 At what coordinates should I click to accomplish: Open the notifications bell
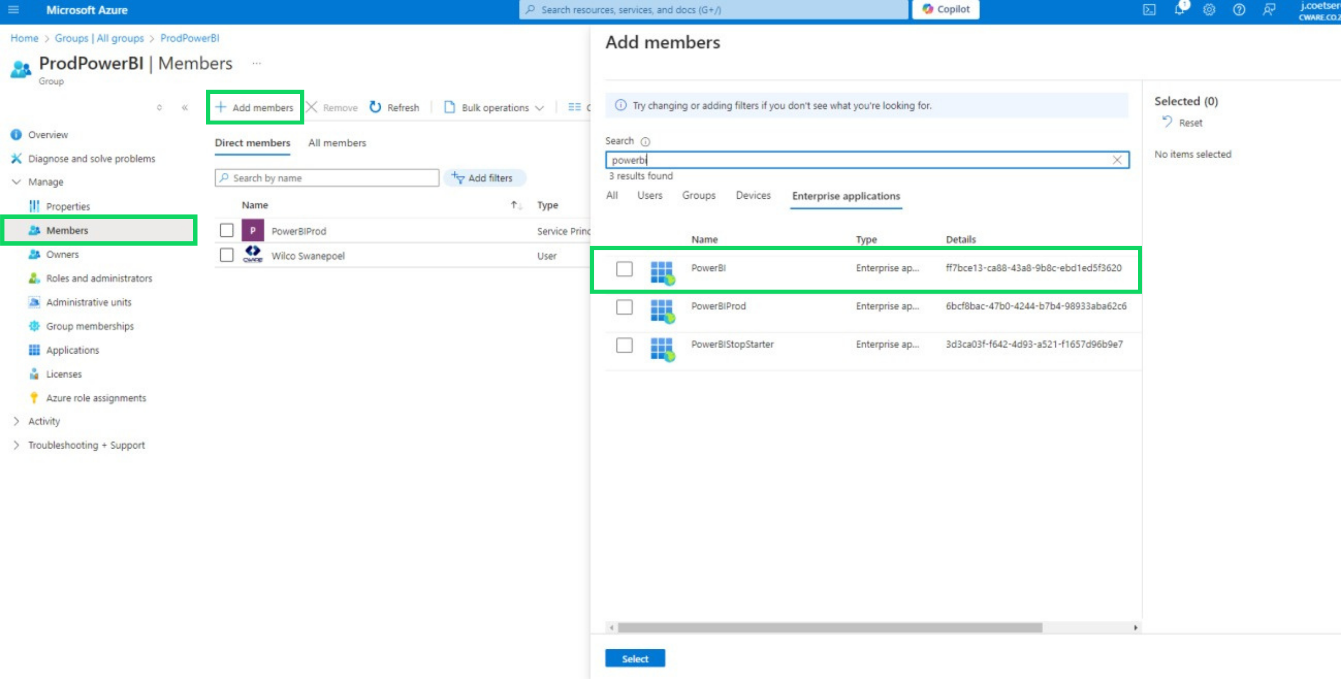coord(1179,10)
